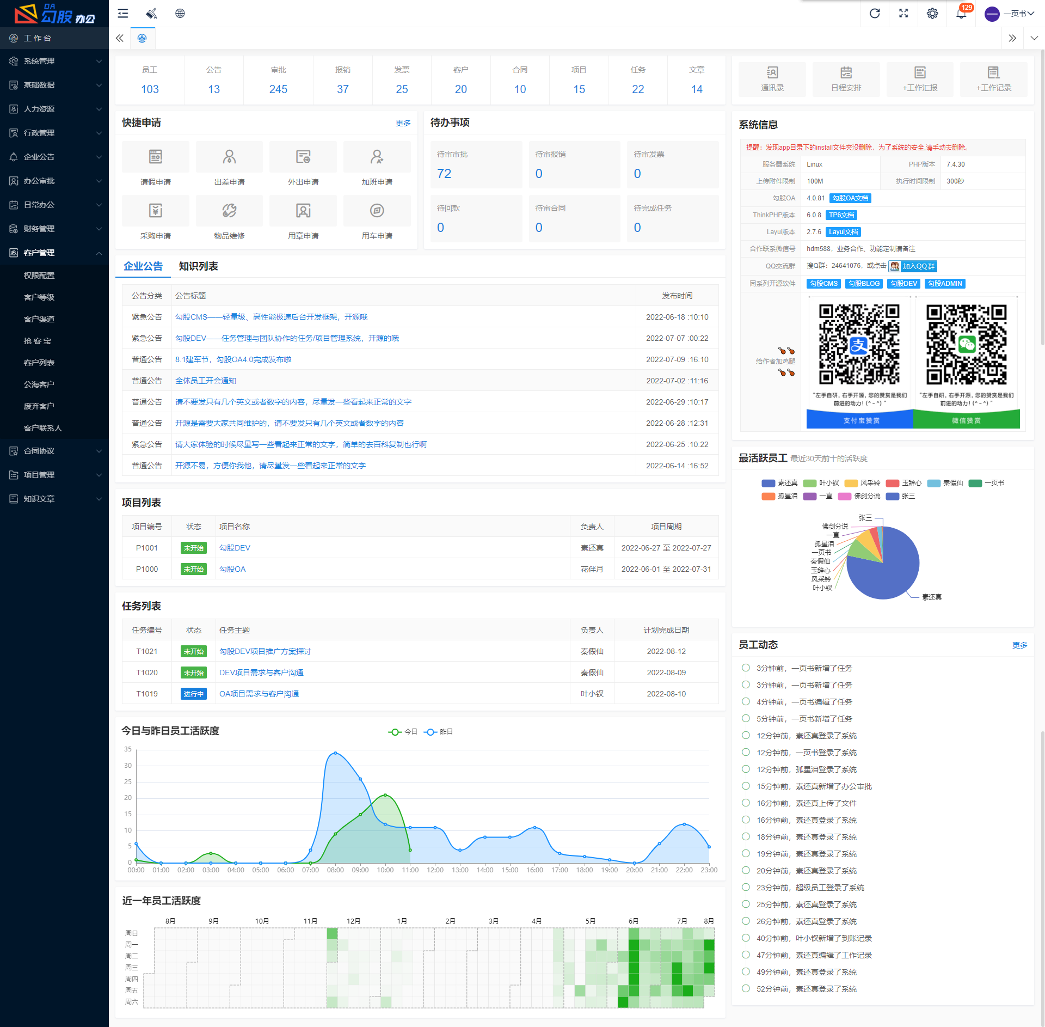Collapse sidebar with the menu fold icon
Screen dimensions: 1045x1027
(x=123, y=14)
